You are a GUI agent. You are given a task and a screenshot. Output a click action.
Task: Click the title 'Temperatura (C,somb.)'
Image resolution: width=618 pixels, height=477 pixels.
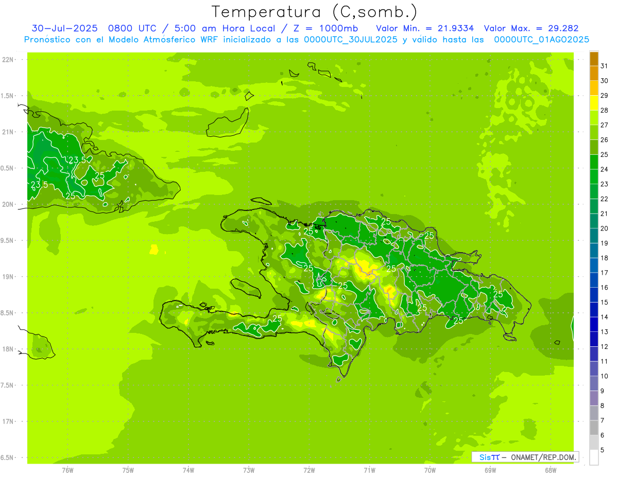tap(314, 12)
